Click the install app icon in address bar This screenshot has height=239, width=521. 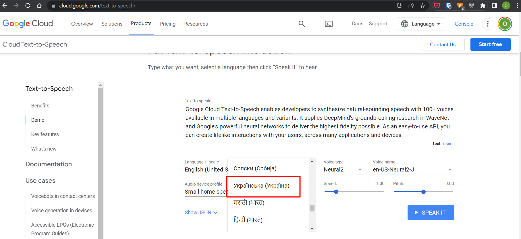point(400,6)
